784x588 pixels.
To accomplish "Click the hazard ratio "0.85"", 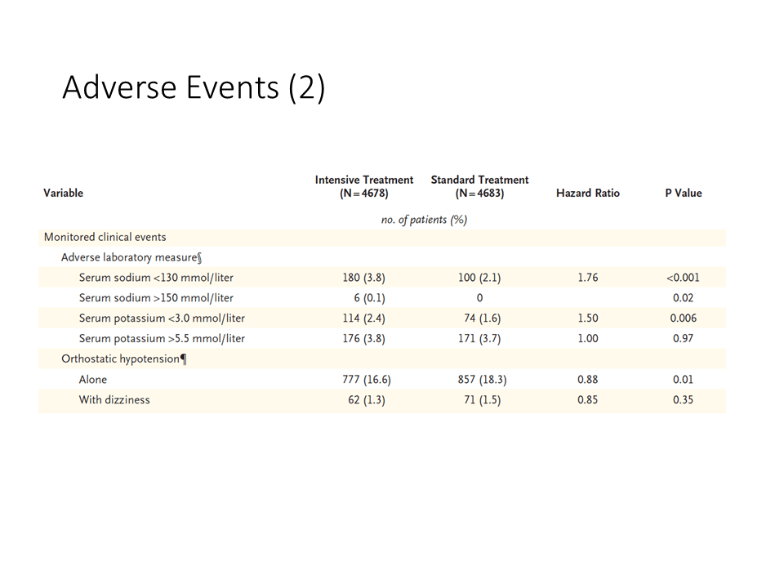I will pyautogui.click(x=587, y=400).
